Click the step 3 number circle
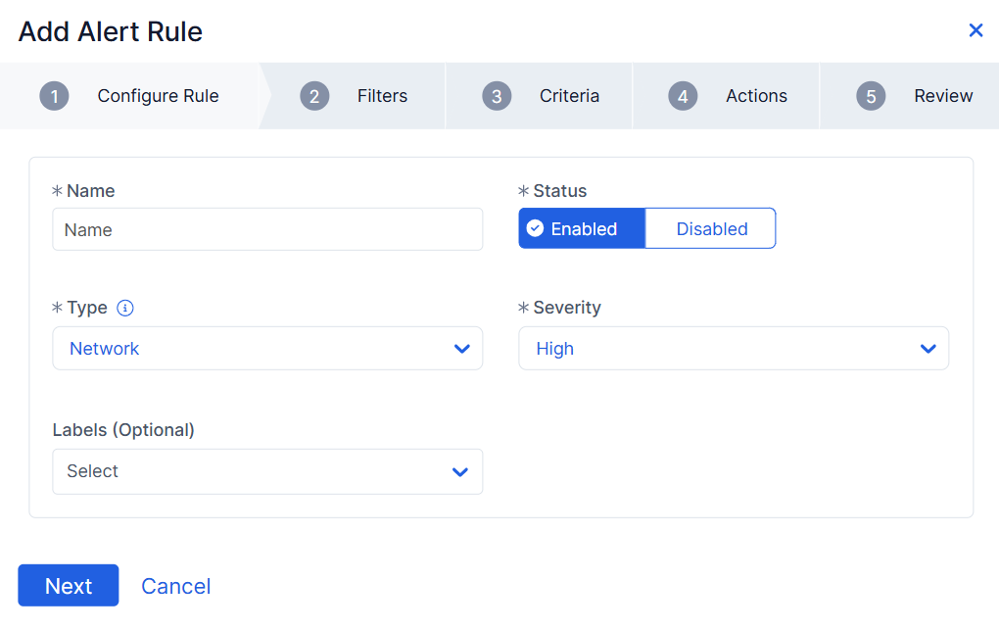This screenshot has height=630, width=999. [x=497, y=96]
